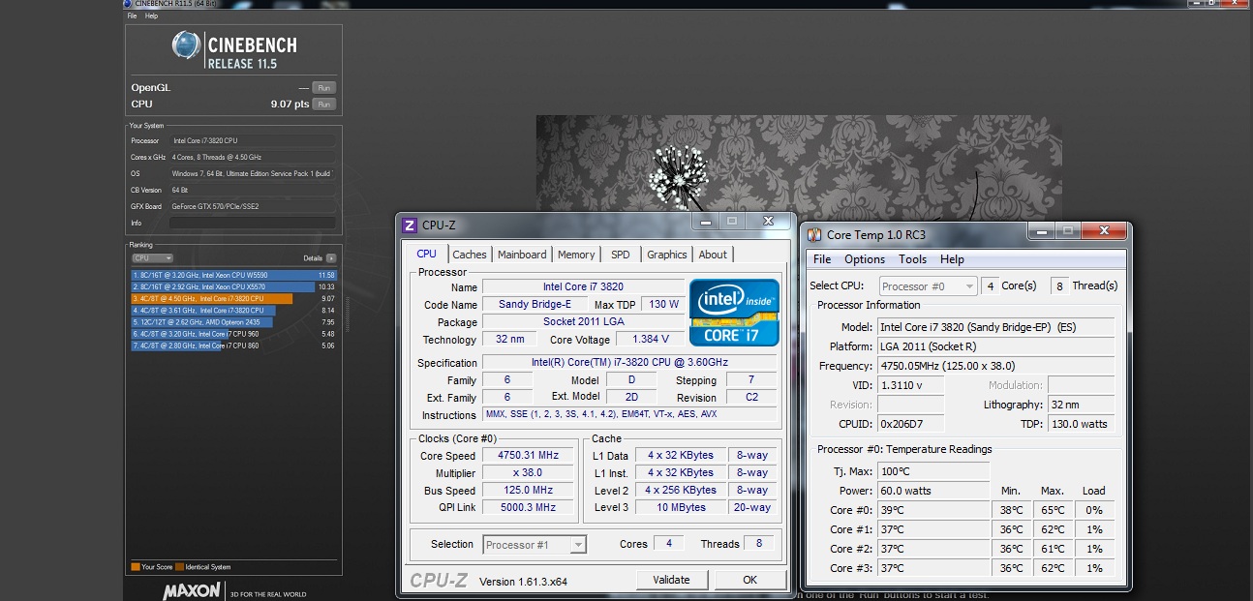Run the CPU benchmark in Cinebench
Screen dimensions: 1253x601
pyautogui.click(x=323, y=104)
